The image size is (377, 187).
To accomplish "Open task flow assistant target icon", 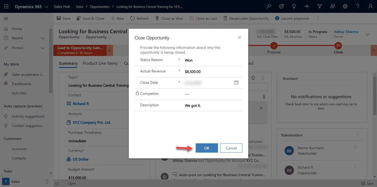I will tap(282, 6).
